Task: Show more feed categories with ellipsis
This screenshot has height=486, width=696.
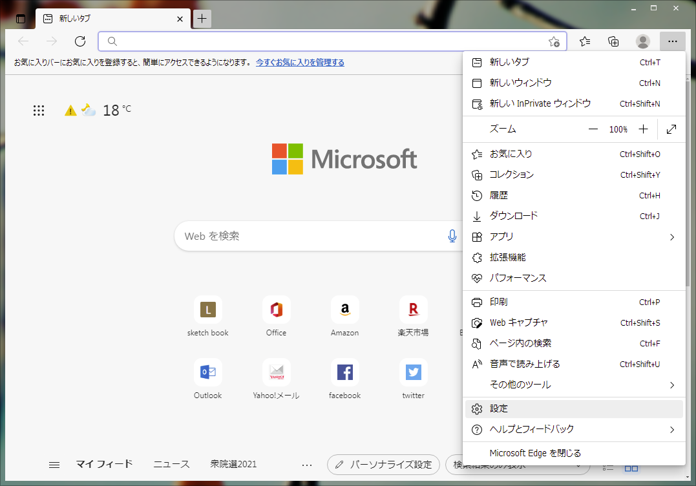Action: pyautogui.click(x=307, y=465)
